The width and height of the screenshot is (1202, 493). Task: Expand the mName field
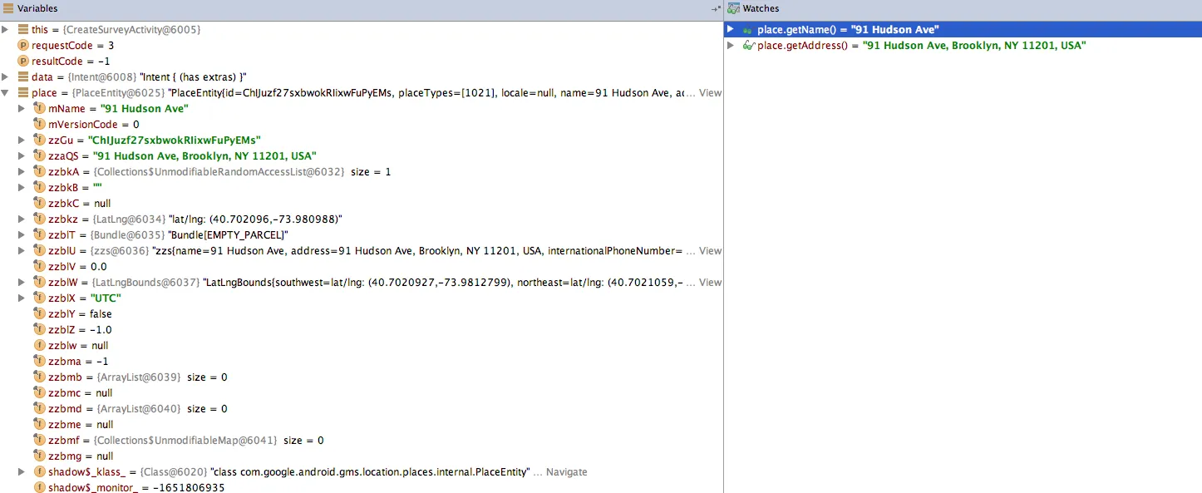tap(22, 108)
